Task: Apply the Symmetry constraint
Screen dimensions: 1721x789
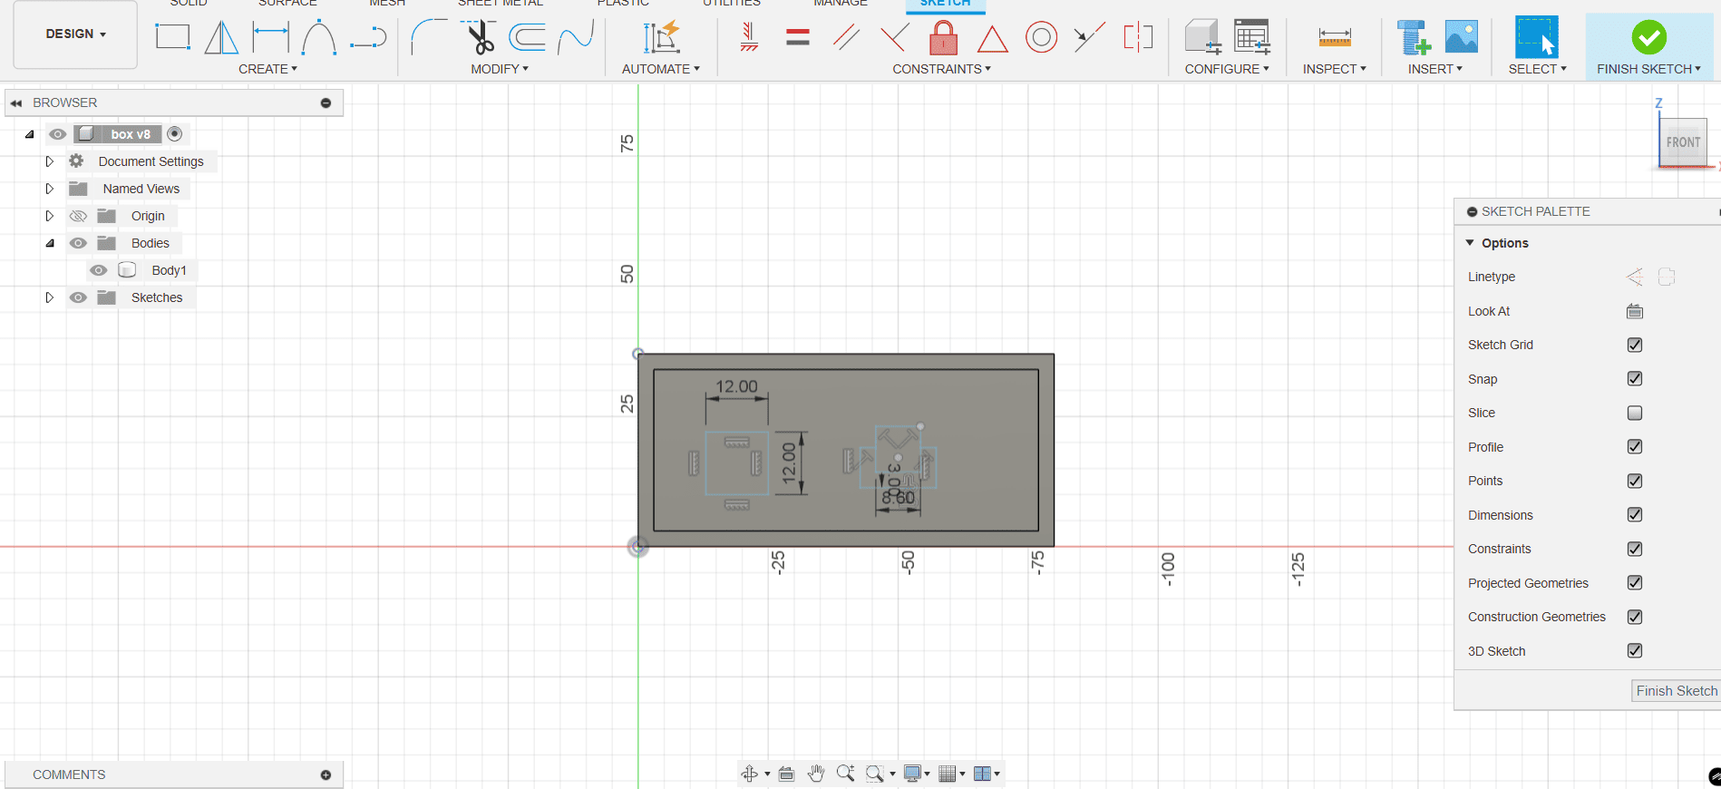Action: click(1138, 37)
